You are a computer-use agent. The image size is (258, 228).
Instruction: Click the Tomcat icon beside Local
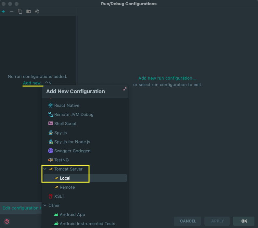56,178
